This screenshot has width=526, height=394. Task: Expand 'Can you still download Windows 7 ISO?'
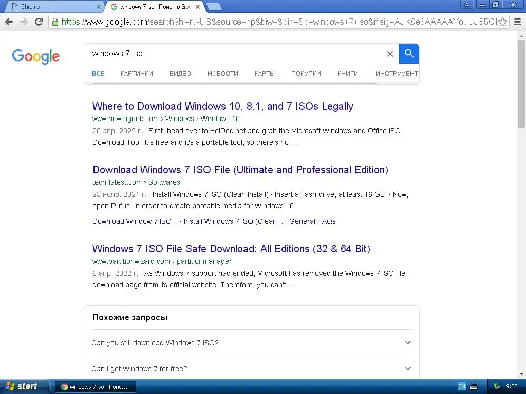251,343
